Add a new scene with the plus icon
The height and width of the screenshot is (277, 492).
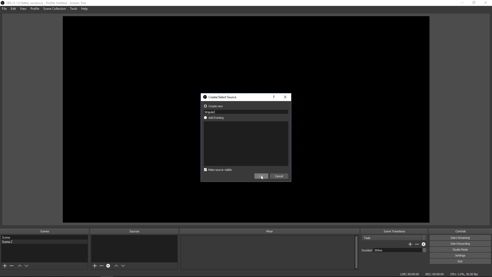[x=5, y=266]
